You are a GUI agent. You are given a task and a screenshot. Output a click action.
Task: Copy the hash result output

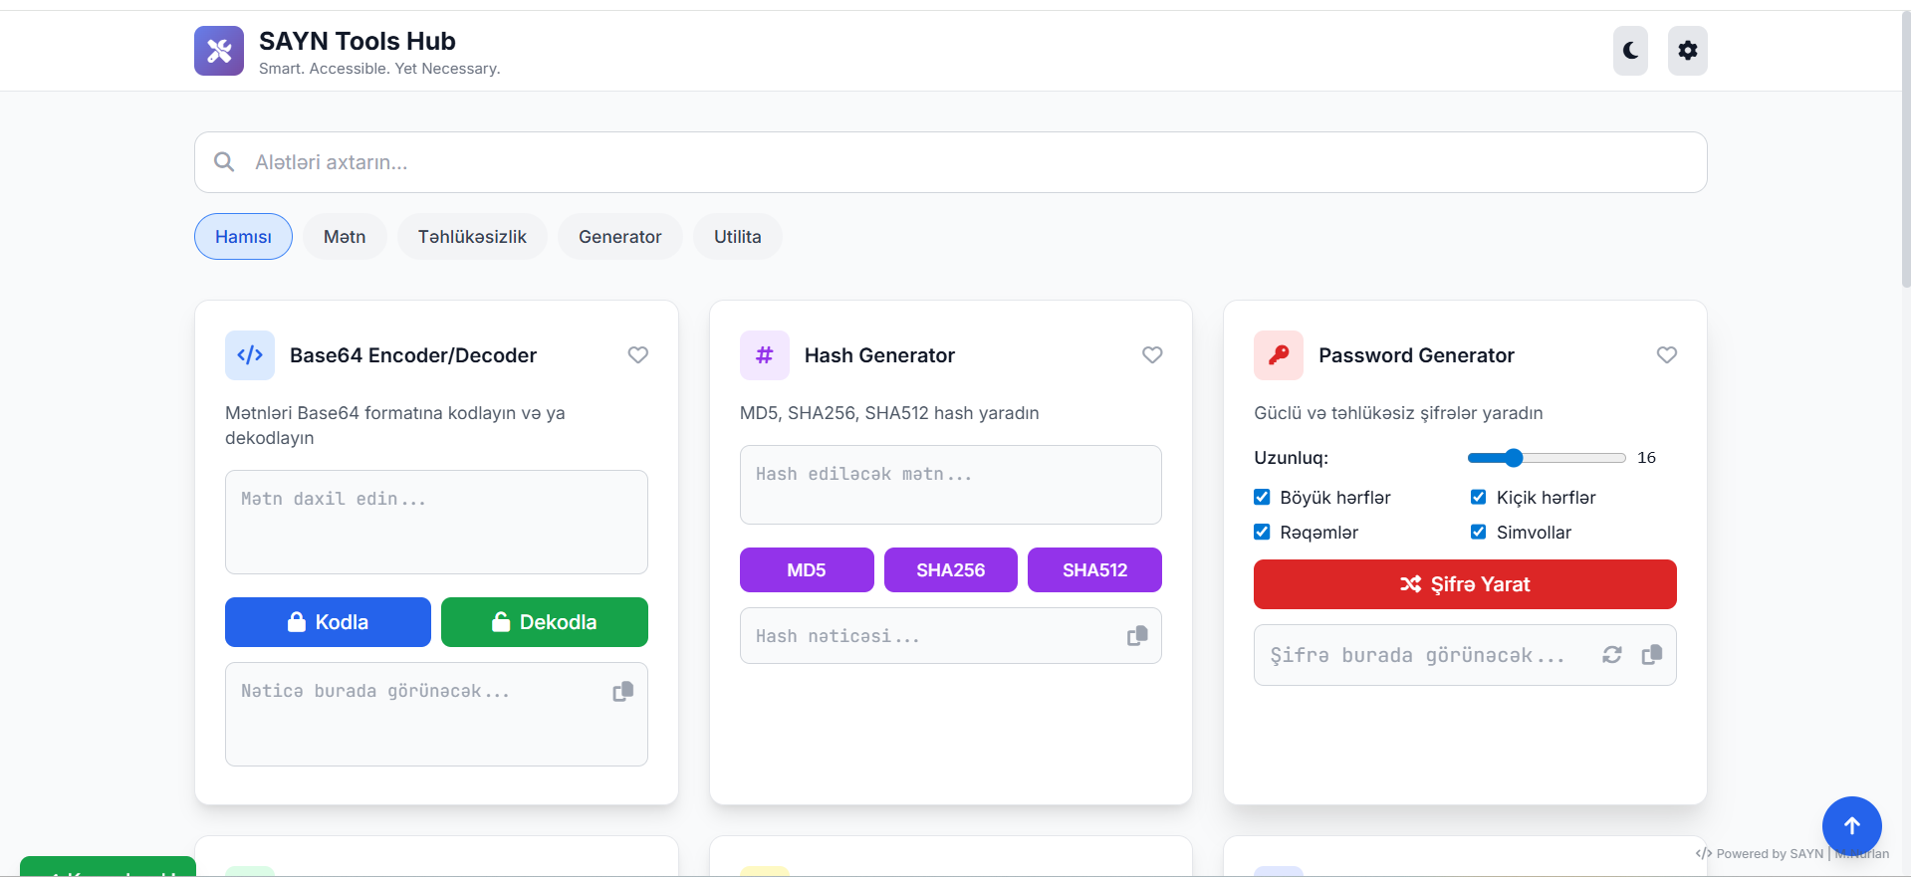1136,636
